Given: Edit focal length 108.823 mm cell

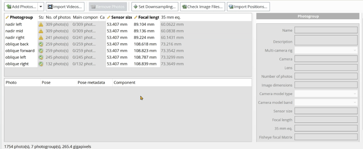Looking at the screenshot, I should point(146,51).
